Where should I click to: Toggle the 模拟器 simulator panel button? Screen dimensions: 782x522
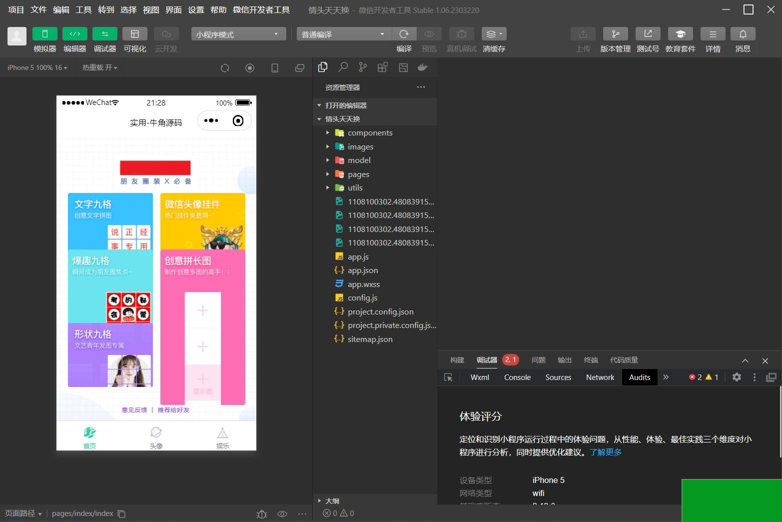(x=45, y=33)
